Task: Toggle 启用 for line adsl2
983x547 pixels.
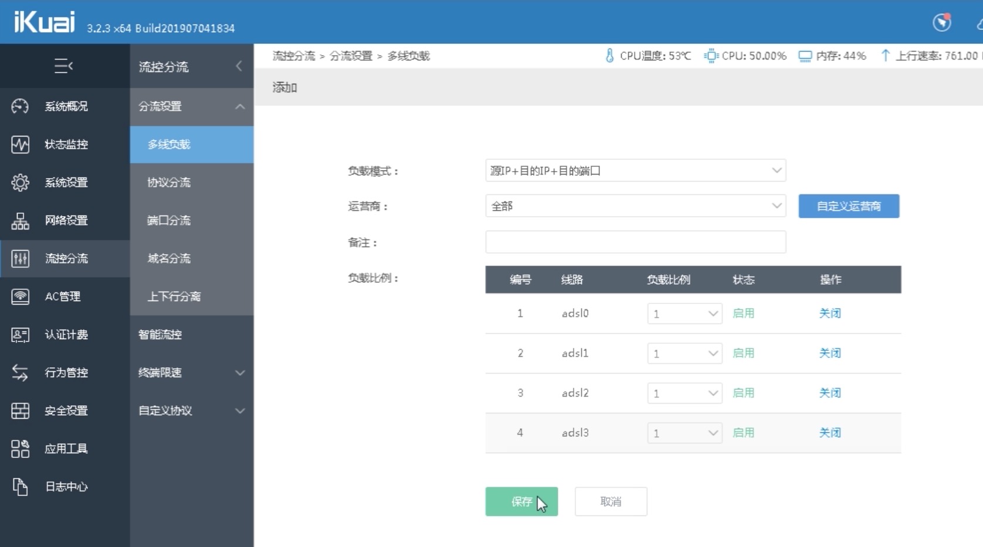Action: coord(743,393)
